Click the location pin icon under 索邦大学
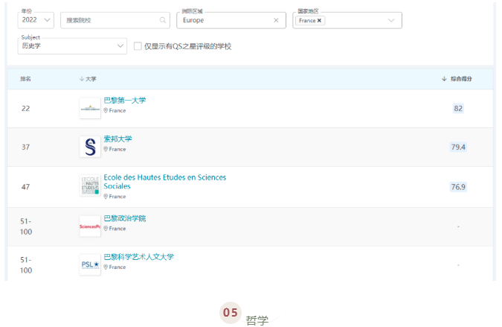Image resolution: width=502 pixels, height=327 pixels. click(106, 149)
